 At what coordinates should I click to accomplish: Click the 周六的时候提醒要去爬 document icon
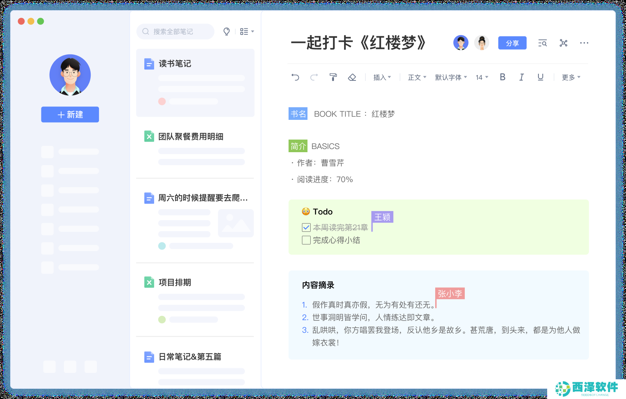(149, 198)
